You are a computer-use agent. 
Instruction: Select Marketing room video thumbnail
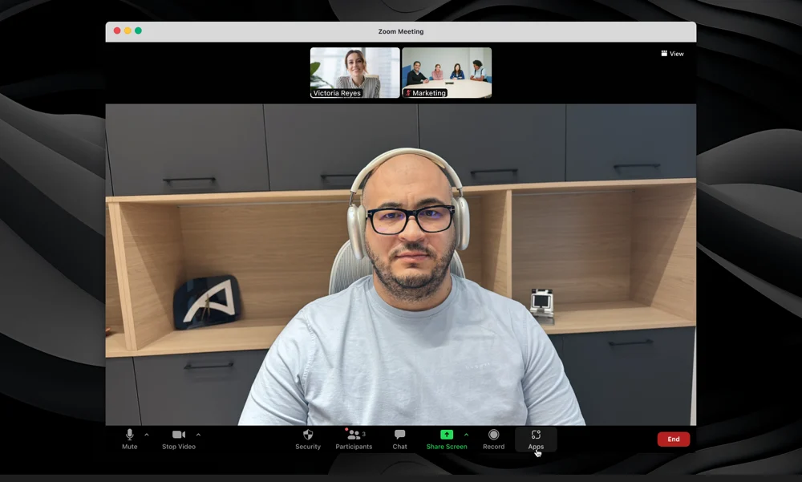pos(447,73)
